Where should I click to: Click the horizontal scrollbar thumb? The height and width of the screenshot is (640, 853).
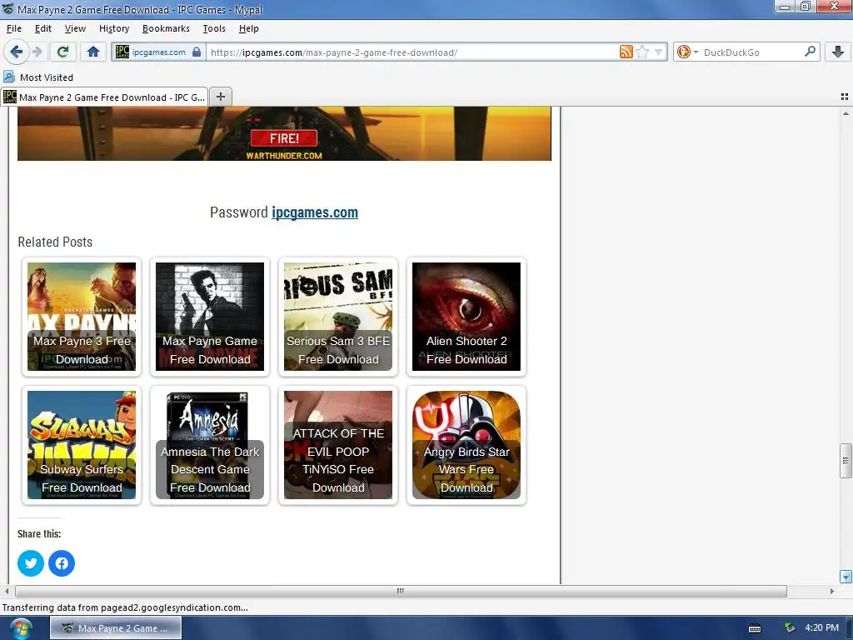pos(401,591)
